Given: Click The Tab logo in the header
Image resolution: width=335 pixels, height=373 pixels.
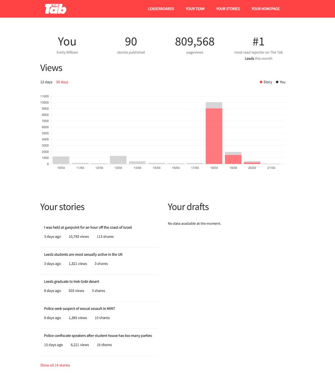Looking at the screenshot, I should coord(55,9).
